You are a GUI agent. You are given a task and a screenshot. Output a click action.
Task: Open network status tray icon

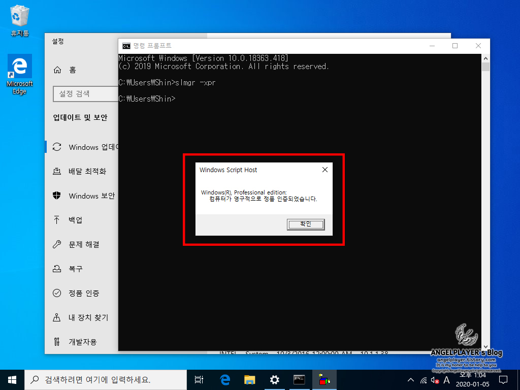click(x=424, y=380)
